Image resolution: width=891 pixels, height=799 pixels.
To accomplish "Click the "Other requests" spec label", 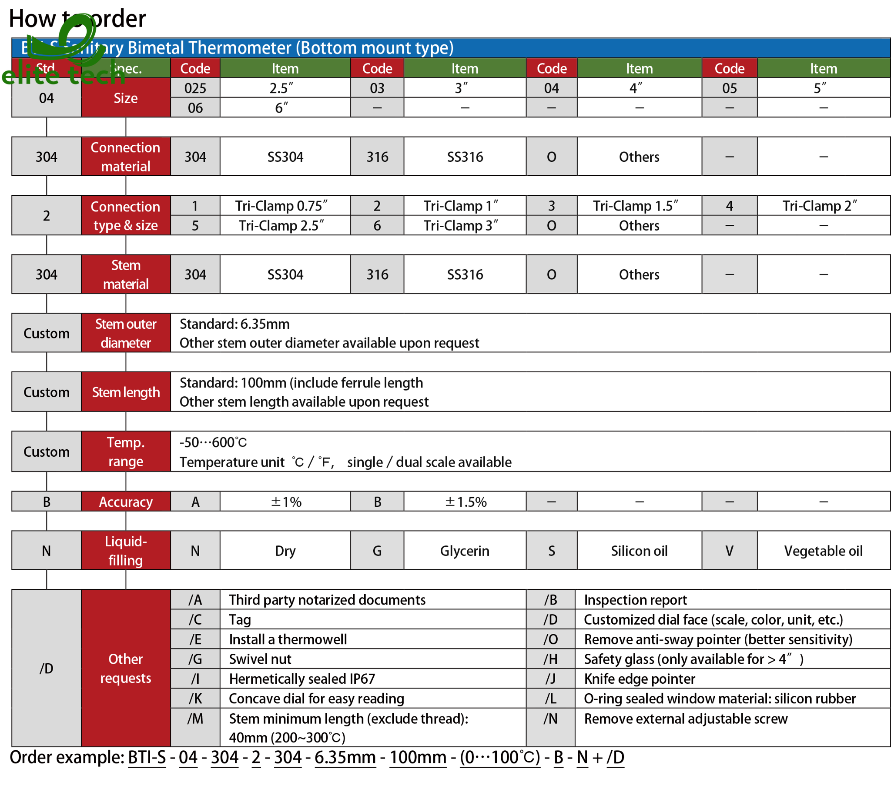I will tap(126, 668).
